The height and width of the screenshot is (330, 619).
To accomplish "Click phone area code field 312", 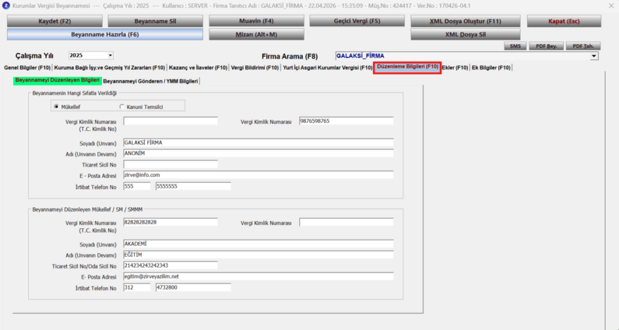I will point(137,287).
